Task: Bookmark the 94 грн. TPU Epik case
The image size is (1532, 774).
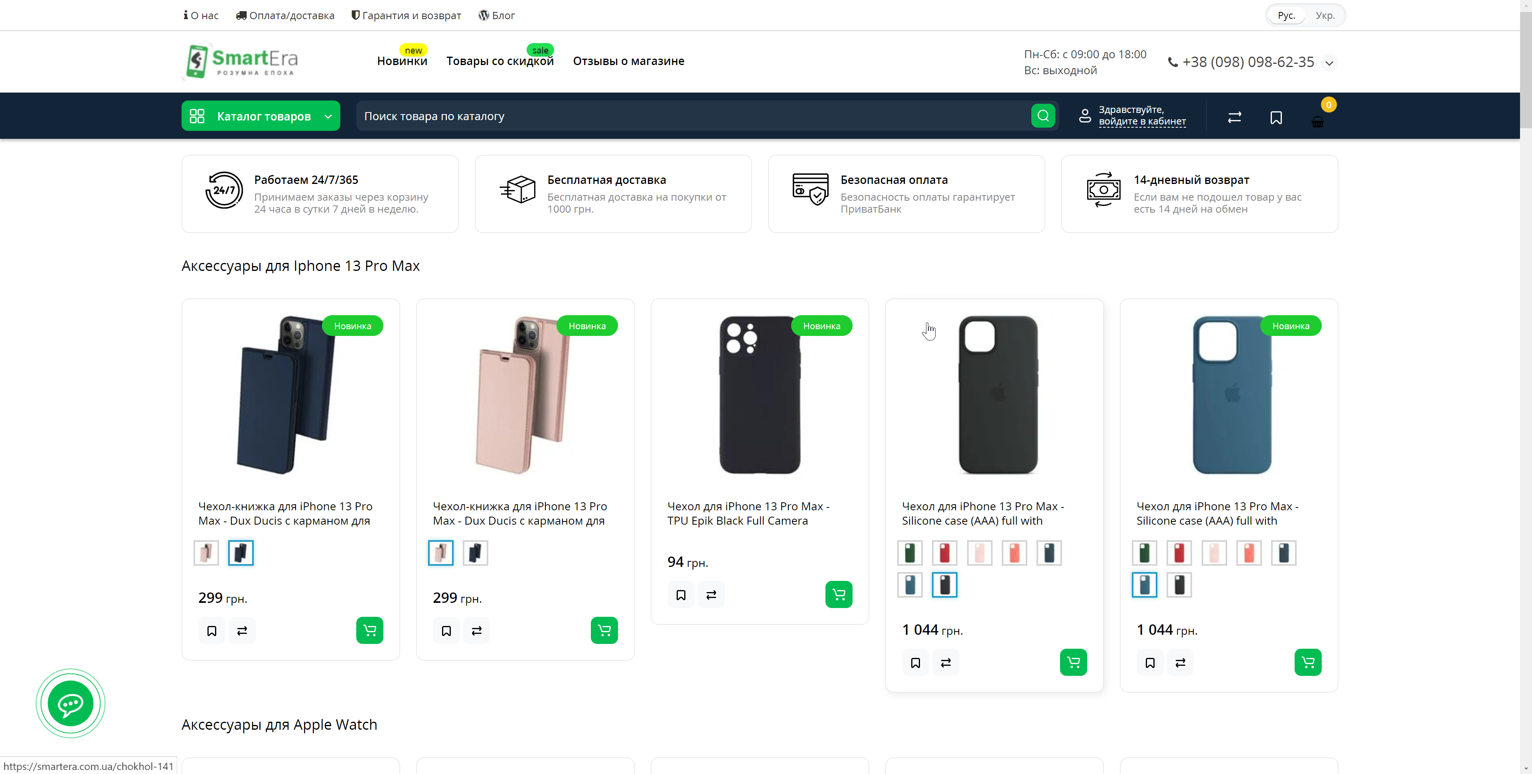Action: point(681,594)
